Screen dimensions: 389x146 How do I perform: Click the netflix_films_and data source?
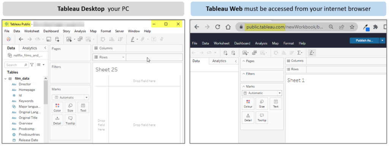25,55
